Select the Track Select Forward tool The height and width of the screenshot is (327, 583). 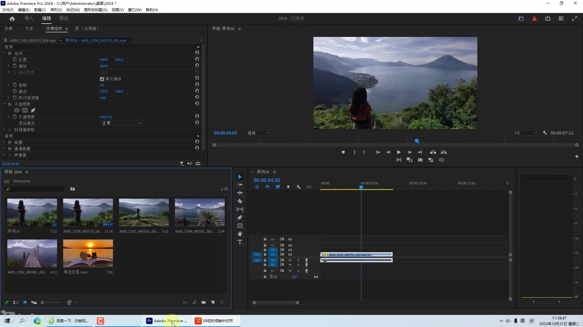(240, 185)
